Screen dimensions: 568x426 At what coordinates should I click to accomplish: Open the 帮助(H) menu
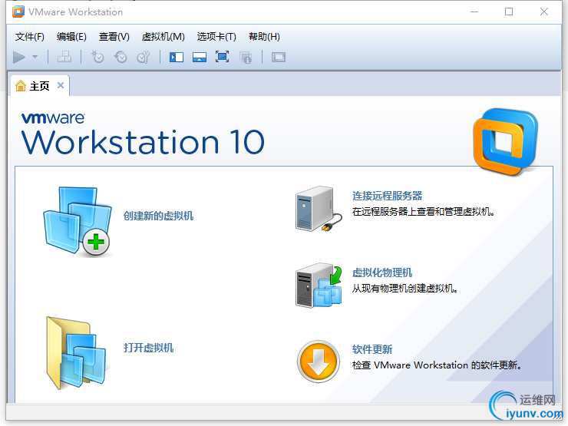click(x=264, y=37)
